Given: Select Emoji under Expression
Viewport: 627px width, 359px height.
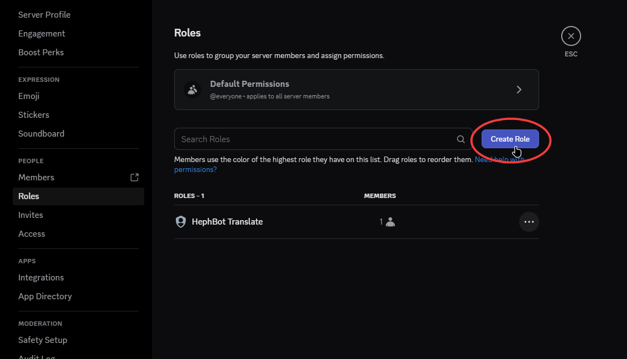Looking at the screenshot, I should tap(29, 96).
